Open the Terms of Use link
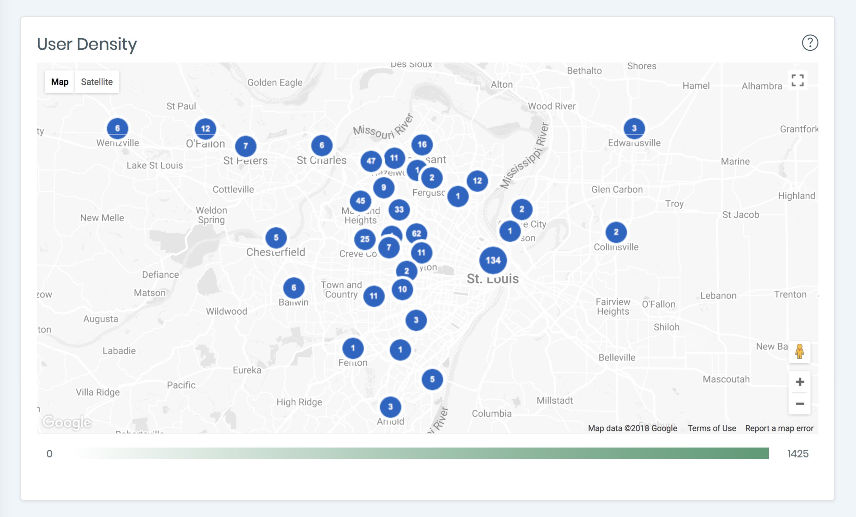The image size is (856, 517). pos(712,428)
